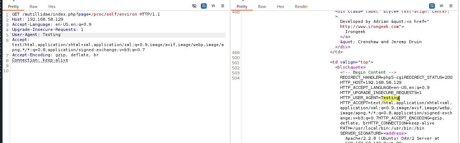Toggle \n non-printable characters in response panel
This screenshot has height=143, width=460.
click(441, 6)
